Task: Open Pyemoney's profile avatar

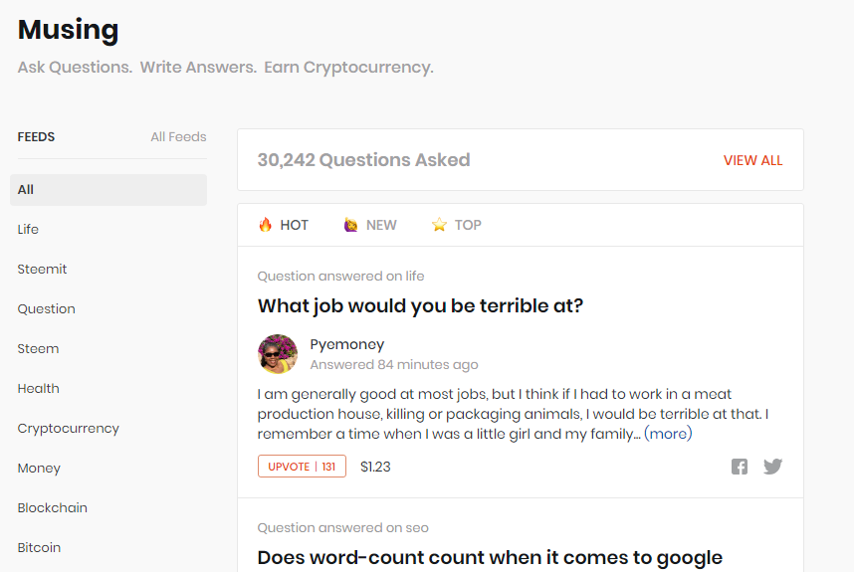Action: click(278, 354)
